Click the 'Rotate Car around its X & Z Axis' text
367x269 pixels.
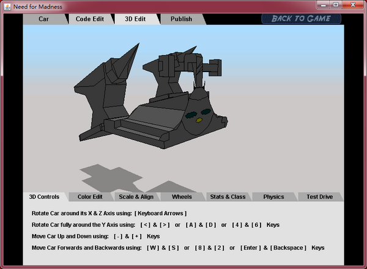tap(82, 213)
